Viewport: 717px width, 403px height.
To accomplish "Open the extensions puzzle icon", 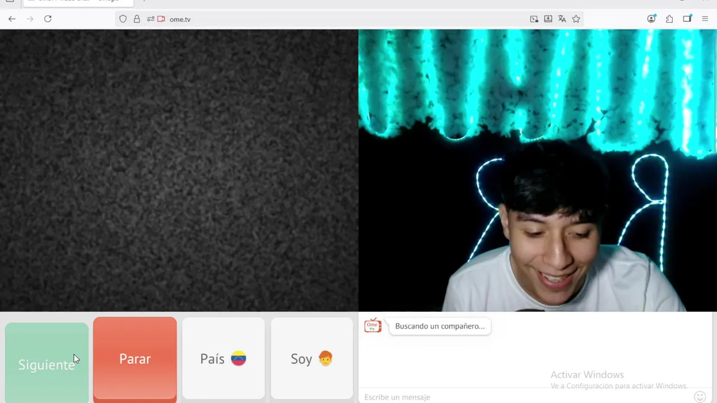I will pos(669,19).
